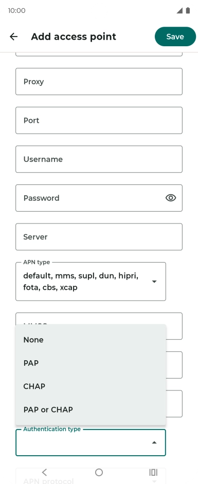Screen dimensions: 198x484
Task: Save the access point
Action: tap(175, 36)
